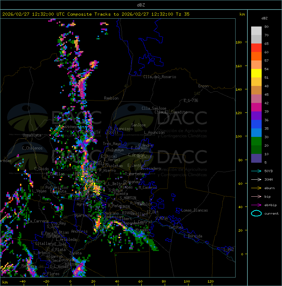Viewport: 282px width, 286px height.
Task: Click the 'current' legend label
Action: click(x=271, y=214)
